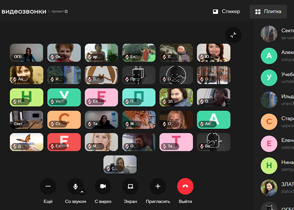The image size is (294, 210).
Task: Select the Сект… conference room tile
Action: point(26,120)
